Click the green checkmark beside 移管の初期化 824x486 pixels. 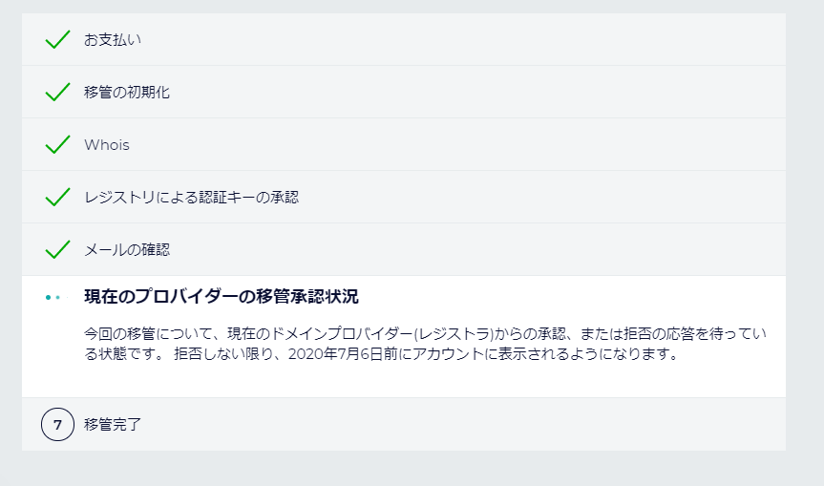click(x=57, y=92)
